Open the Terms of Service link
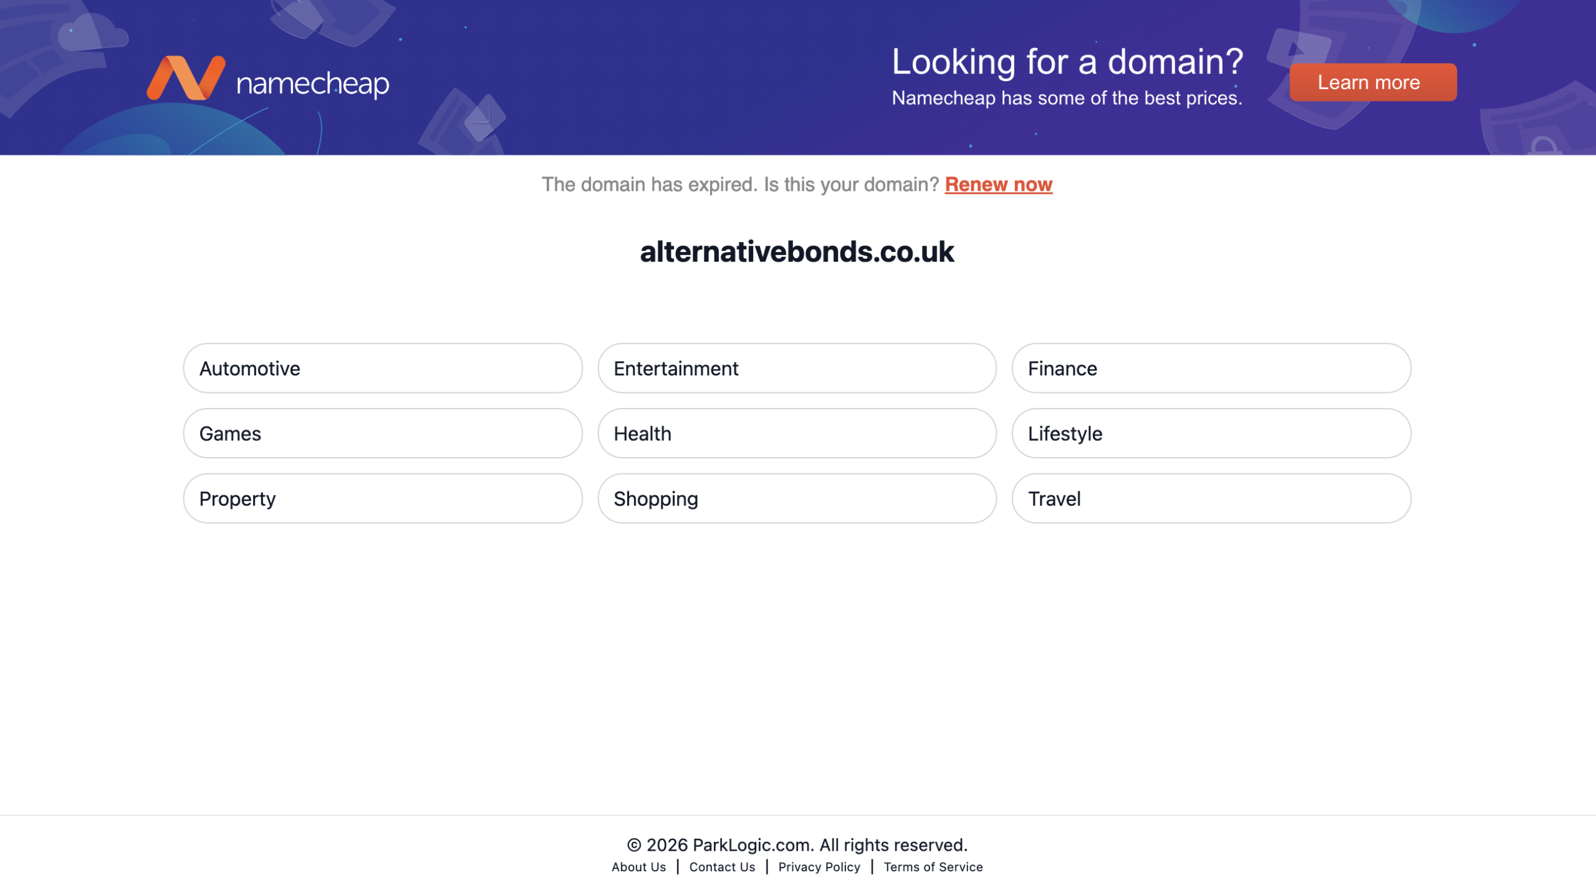This screenshot has height=875, width=1596. click(933, 867)
